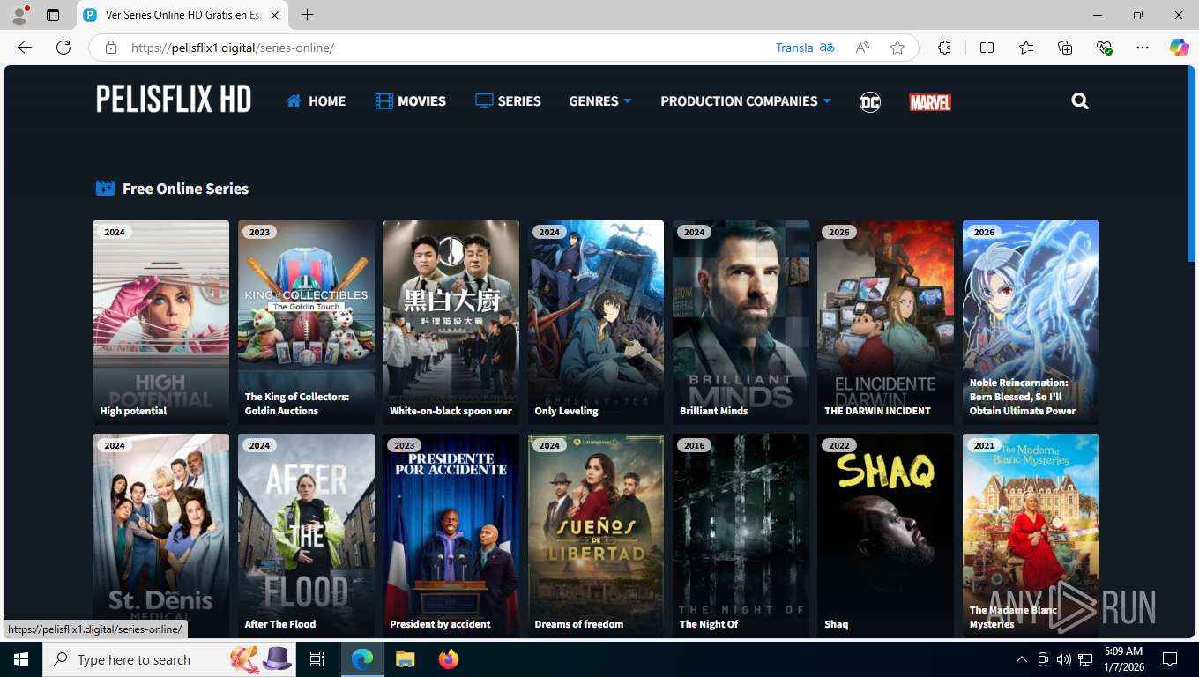Viewport: 1199px width, 677px height.
Task: Open the notification center icon
Action: 1170,659
